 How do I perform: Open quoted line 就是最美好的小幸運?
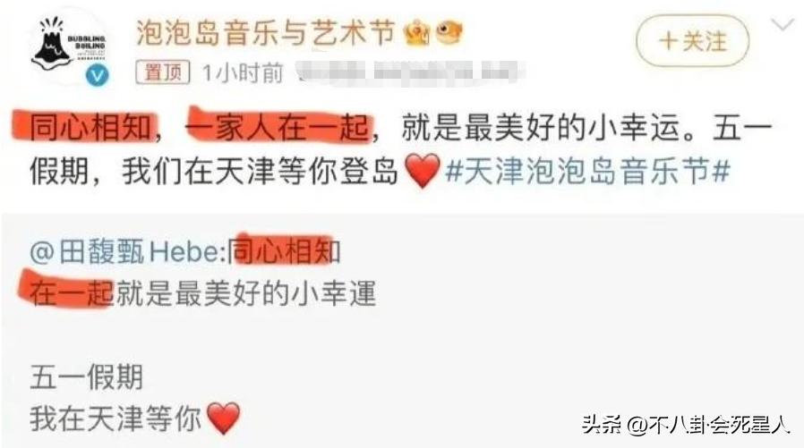[246, 294]
